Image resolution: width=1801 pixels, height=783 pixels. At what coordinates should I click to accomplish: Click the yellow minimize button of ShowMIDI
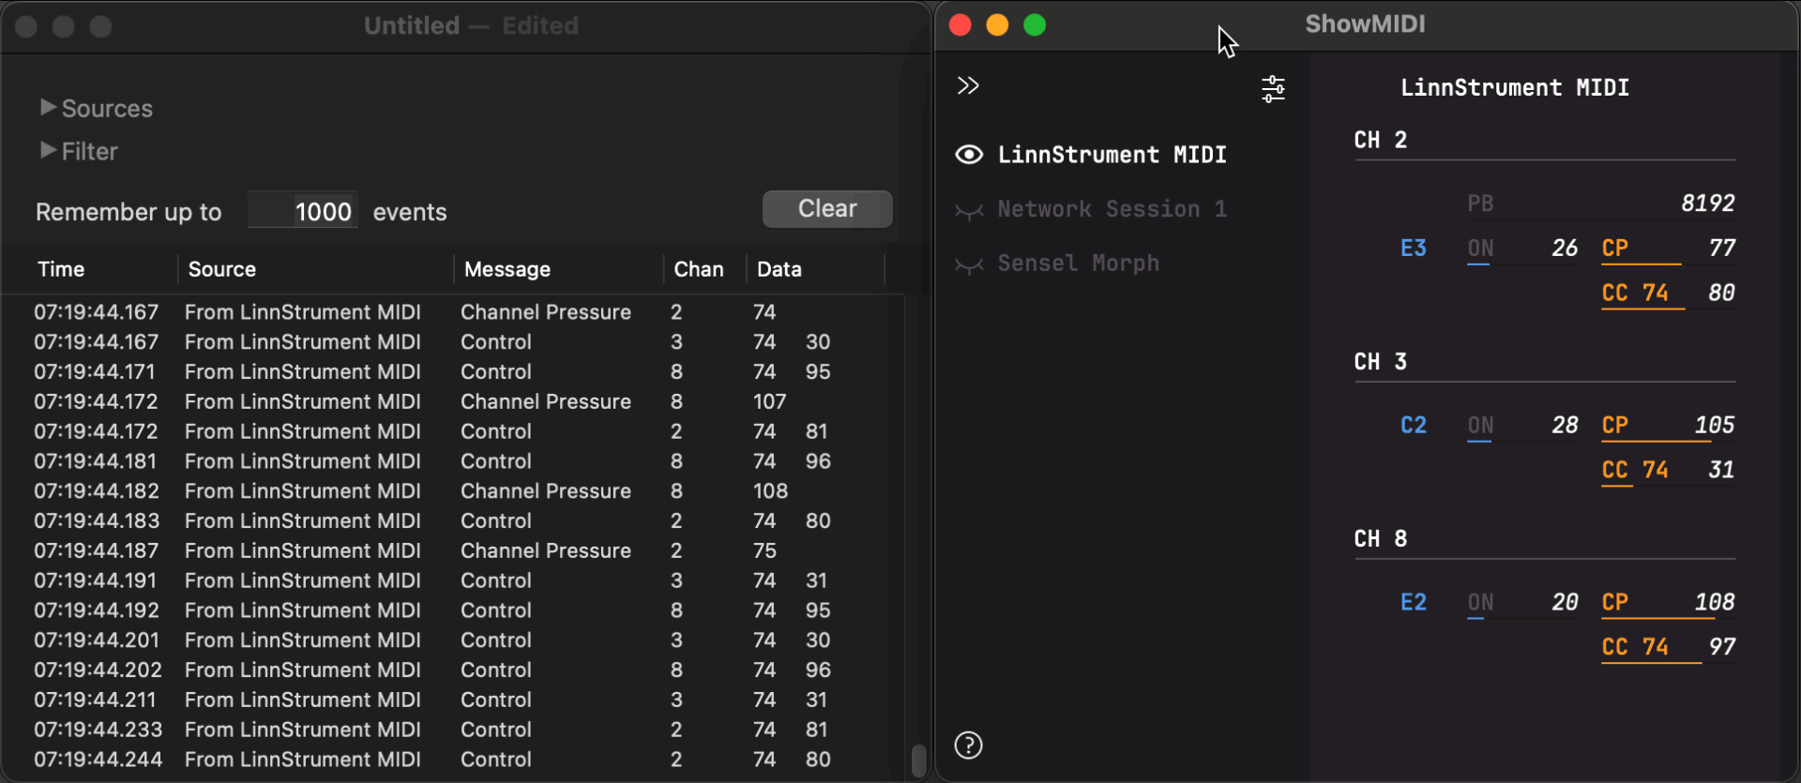(997, 25)
